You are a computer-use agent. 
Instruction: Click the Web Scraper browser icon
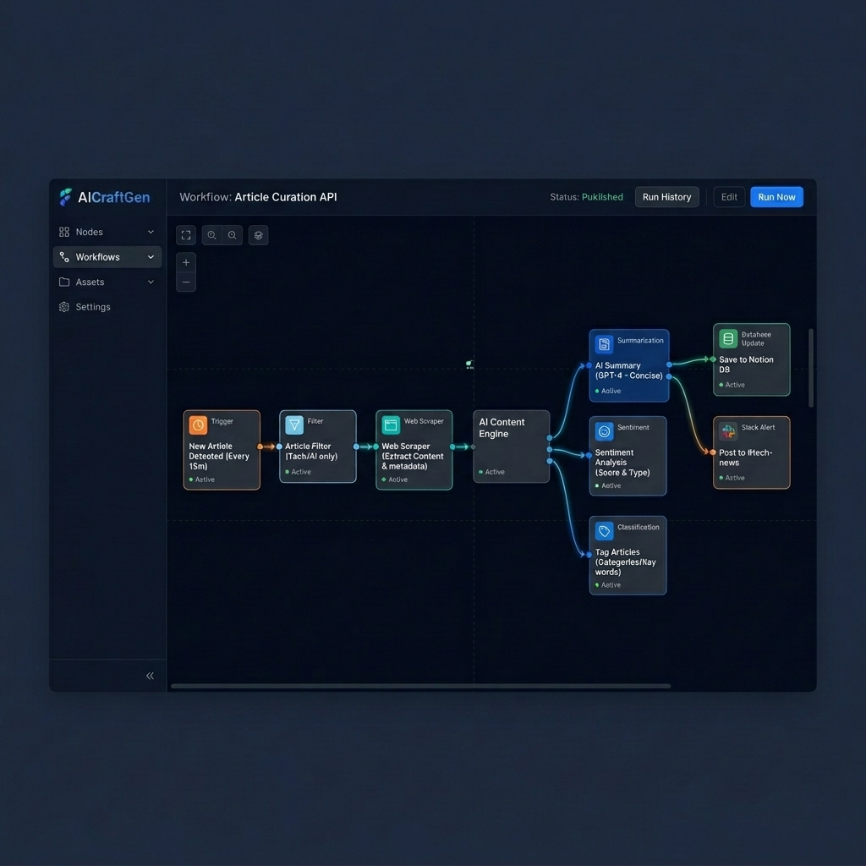click(391, 425)
